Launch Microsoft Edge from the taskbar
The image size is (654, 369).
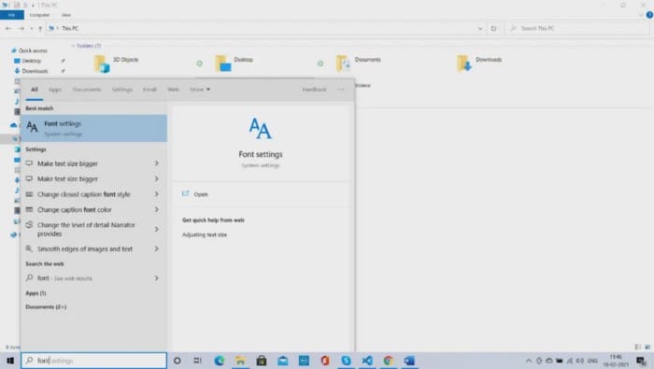[x=220, y=361]
